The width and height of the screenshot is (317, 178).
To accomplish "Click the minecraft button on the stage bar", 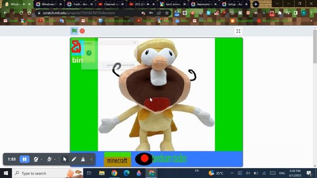I will [117, 160].
